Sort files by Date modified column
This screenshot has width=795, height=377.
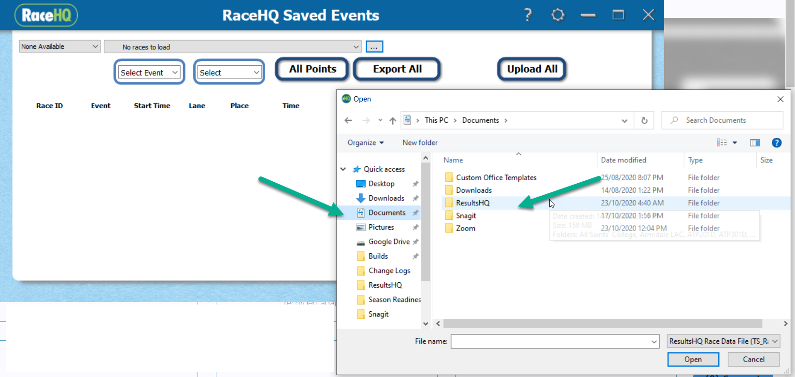624,160
